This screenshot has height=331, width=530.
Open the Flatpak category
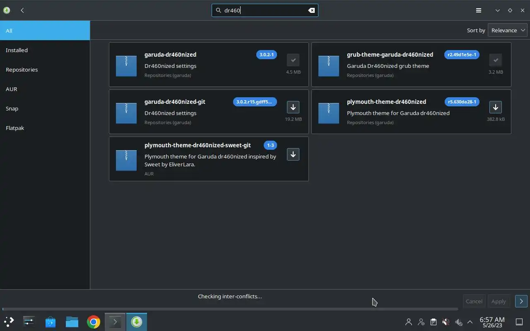(x=45, y=128)
